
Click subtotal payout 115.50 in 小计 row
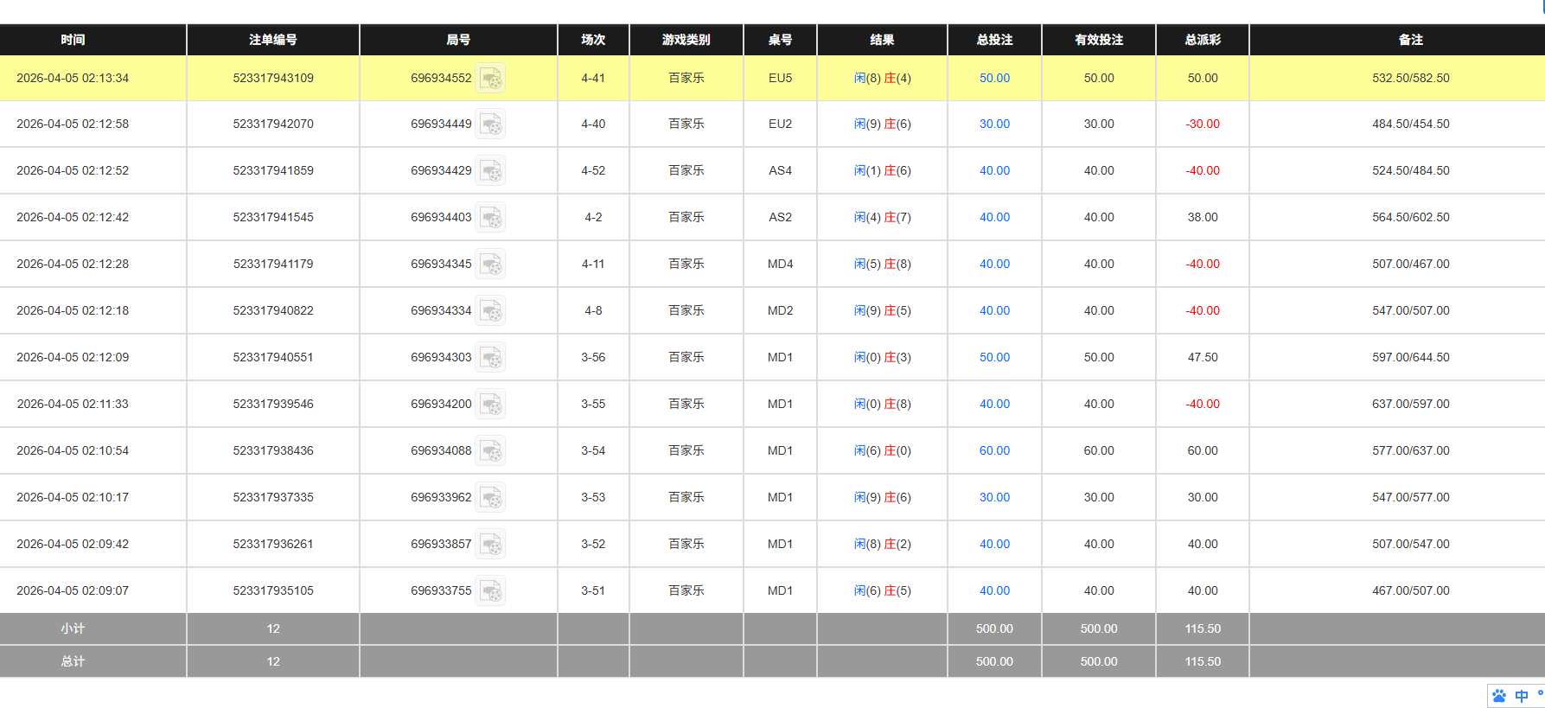[1203, 628]
